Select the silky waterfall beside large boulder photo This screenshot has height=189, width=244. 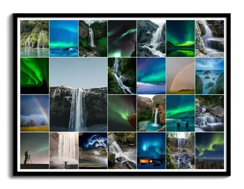[x=210, y=38]
